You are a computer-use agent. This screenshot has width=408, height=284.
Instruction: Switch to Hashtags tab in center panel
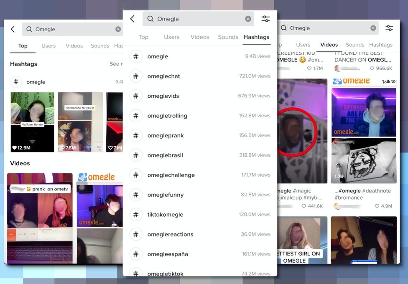pos(256,37)
